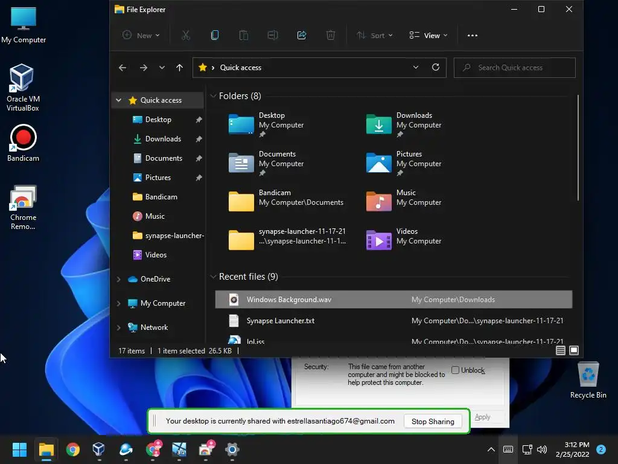Go forward with the right arrow button

(144, 68)
